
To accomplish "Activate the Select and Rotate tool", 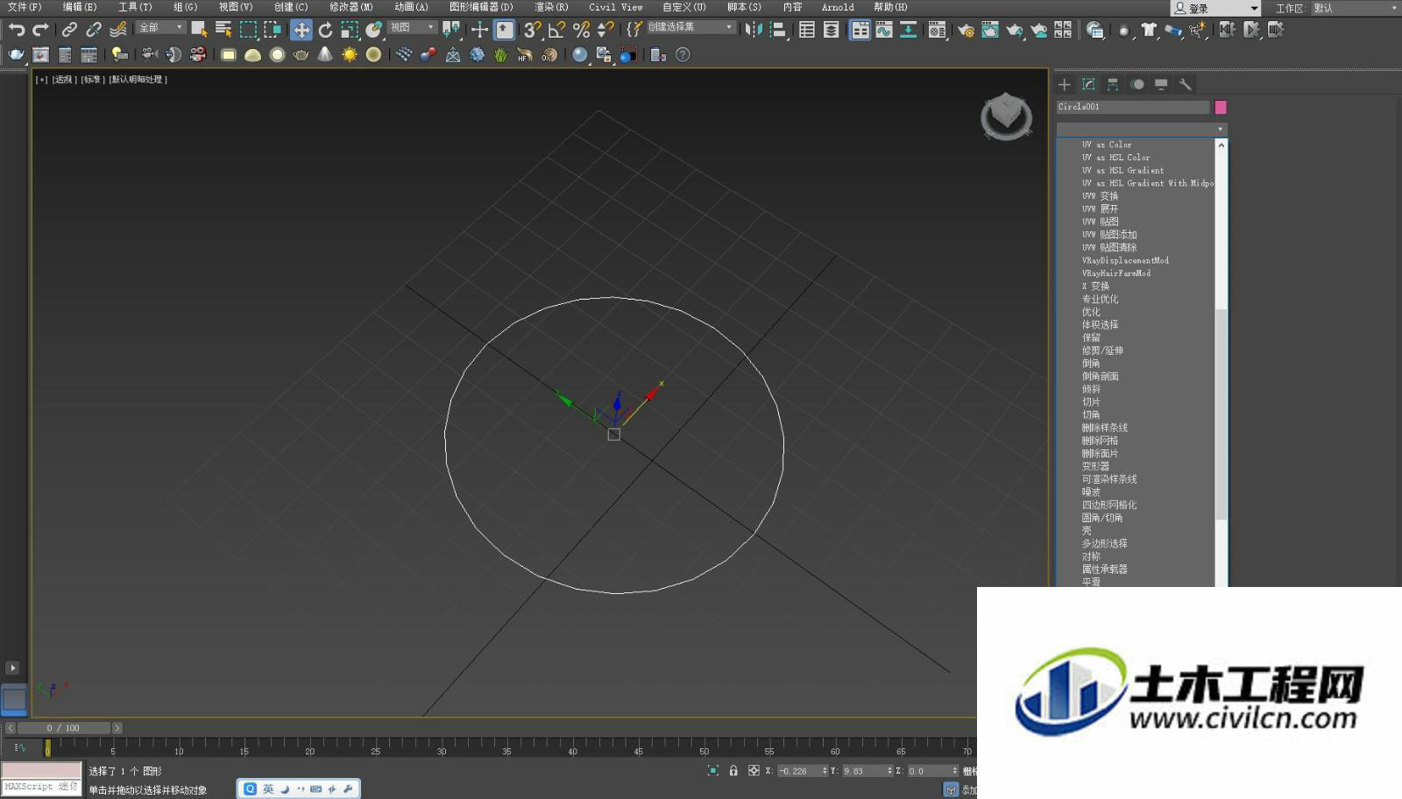I will [325, 30].
